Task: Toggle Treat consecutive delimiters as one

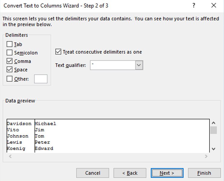Action: pyautogui.click(x=58, y=52)
